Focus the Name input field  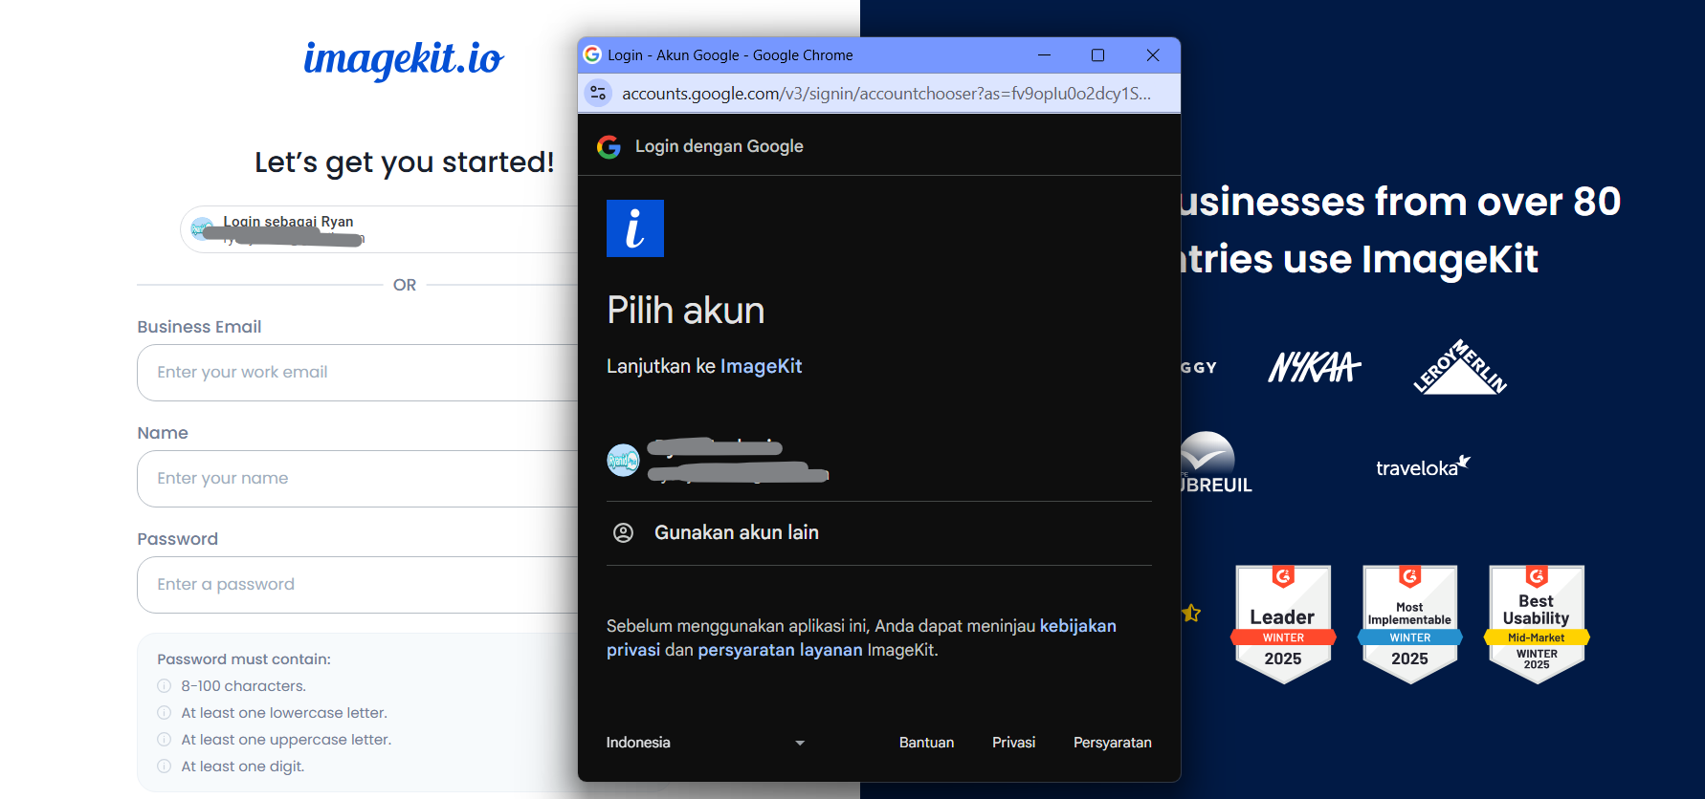coord(358,479)
